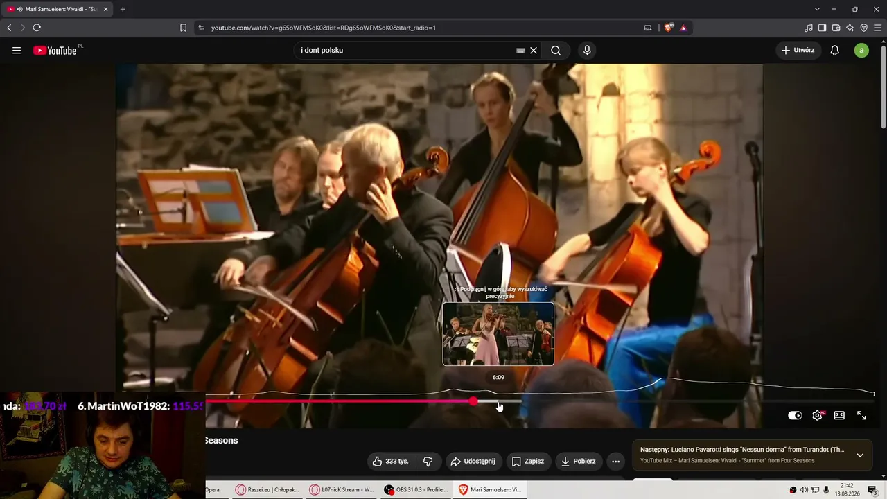
Task: Click the red progress scrubber handle
Action: click(473, 401)
